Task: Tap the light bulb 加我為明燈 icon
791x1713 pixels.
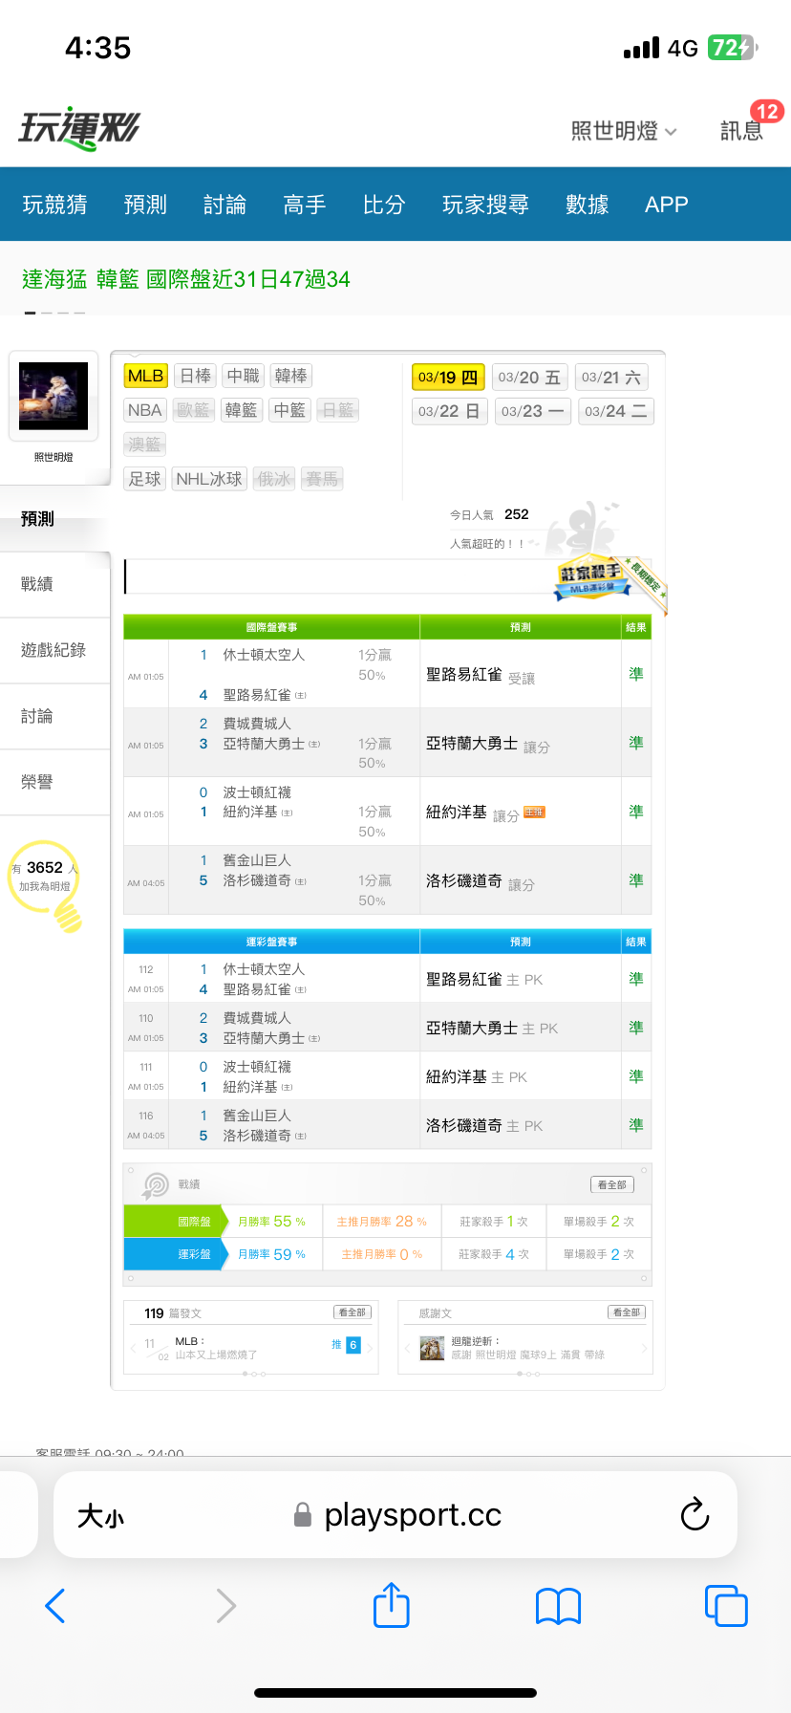Action: pyautogui.click(x=67, y=915)
